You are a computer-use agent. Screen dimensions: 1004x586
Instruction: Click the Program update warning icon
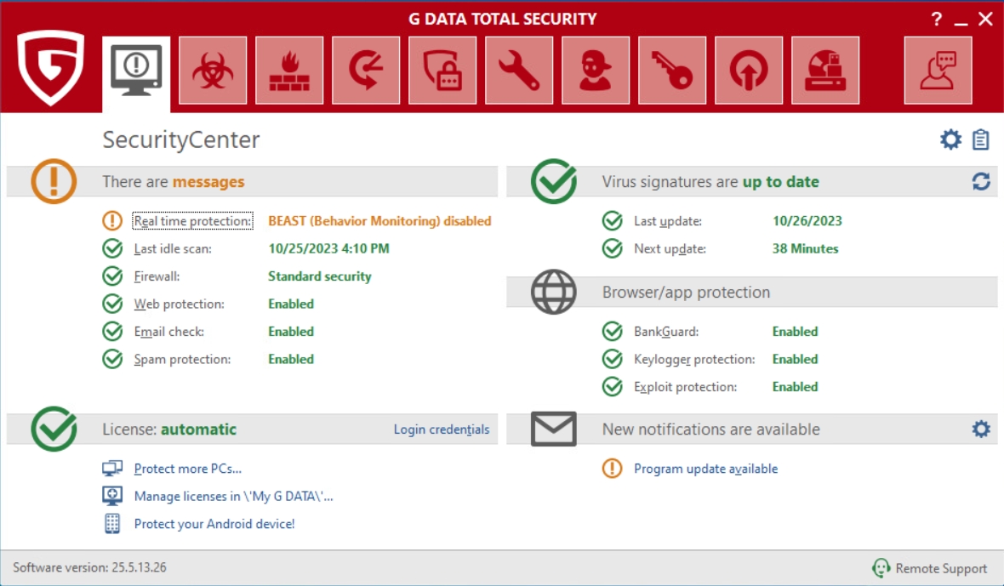[x=612, y=469]
